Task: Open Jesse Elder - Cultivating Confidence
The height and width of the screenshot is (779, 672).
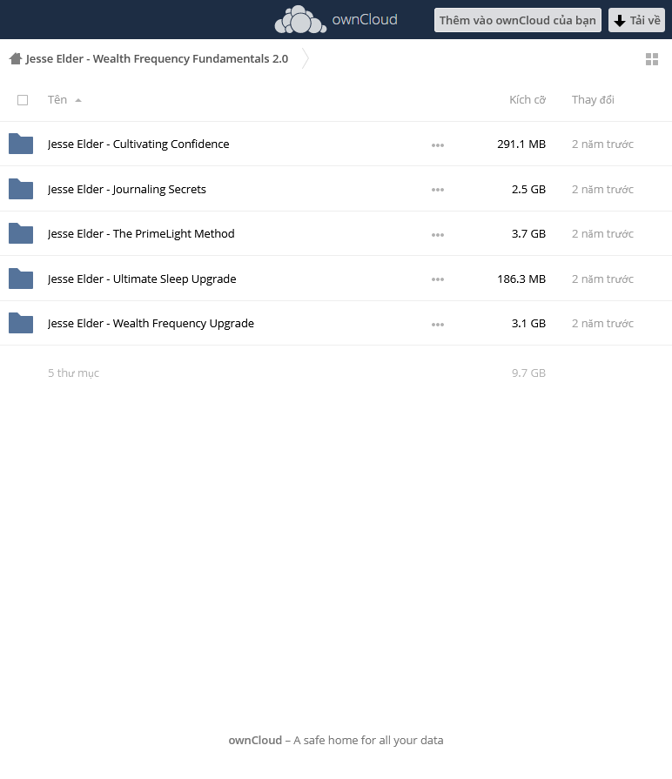Action: (x=138, y=144)
